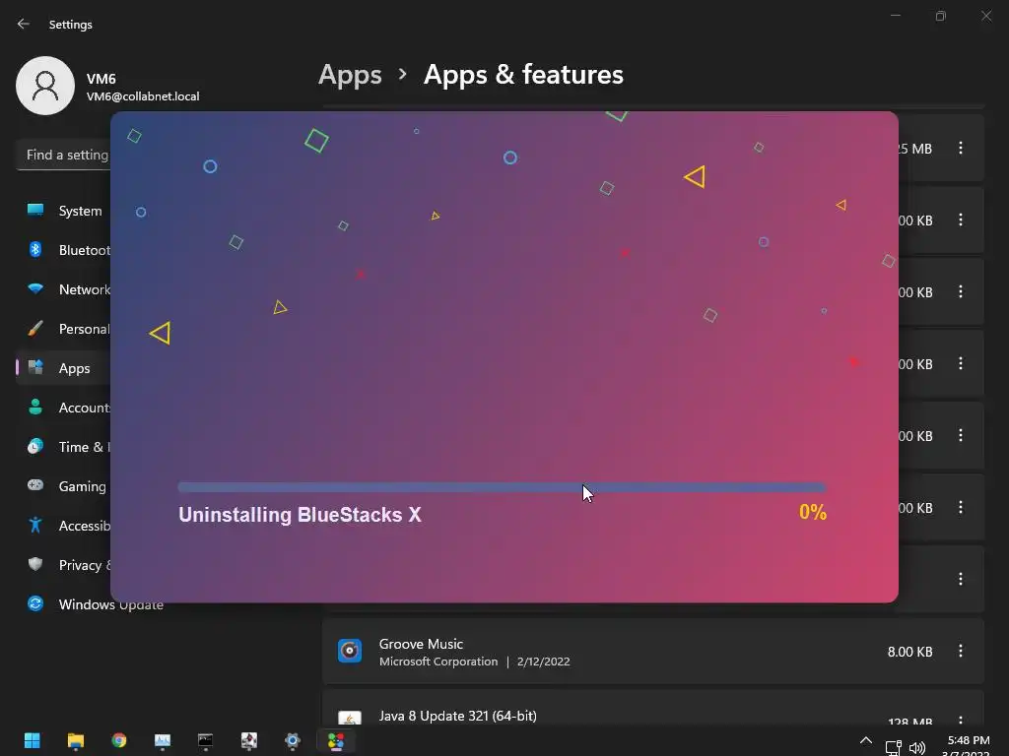Restore down the Settings window
Screen dimensions: 1009x756
click(941, 16)
